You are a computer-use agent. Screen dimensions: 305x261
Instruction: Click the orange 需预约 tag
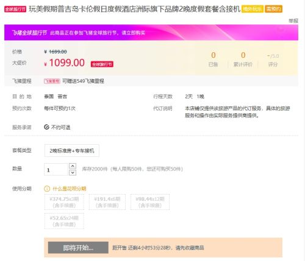pyautogui.click(x=273, y=9)
